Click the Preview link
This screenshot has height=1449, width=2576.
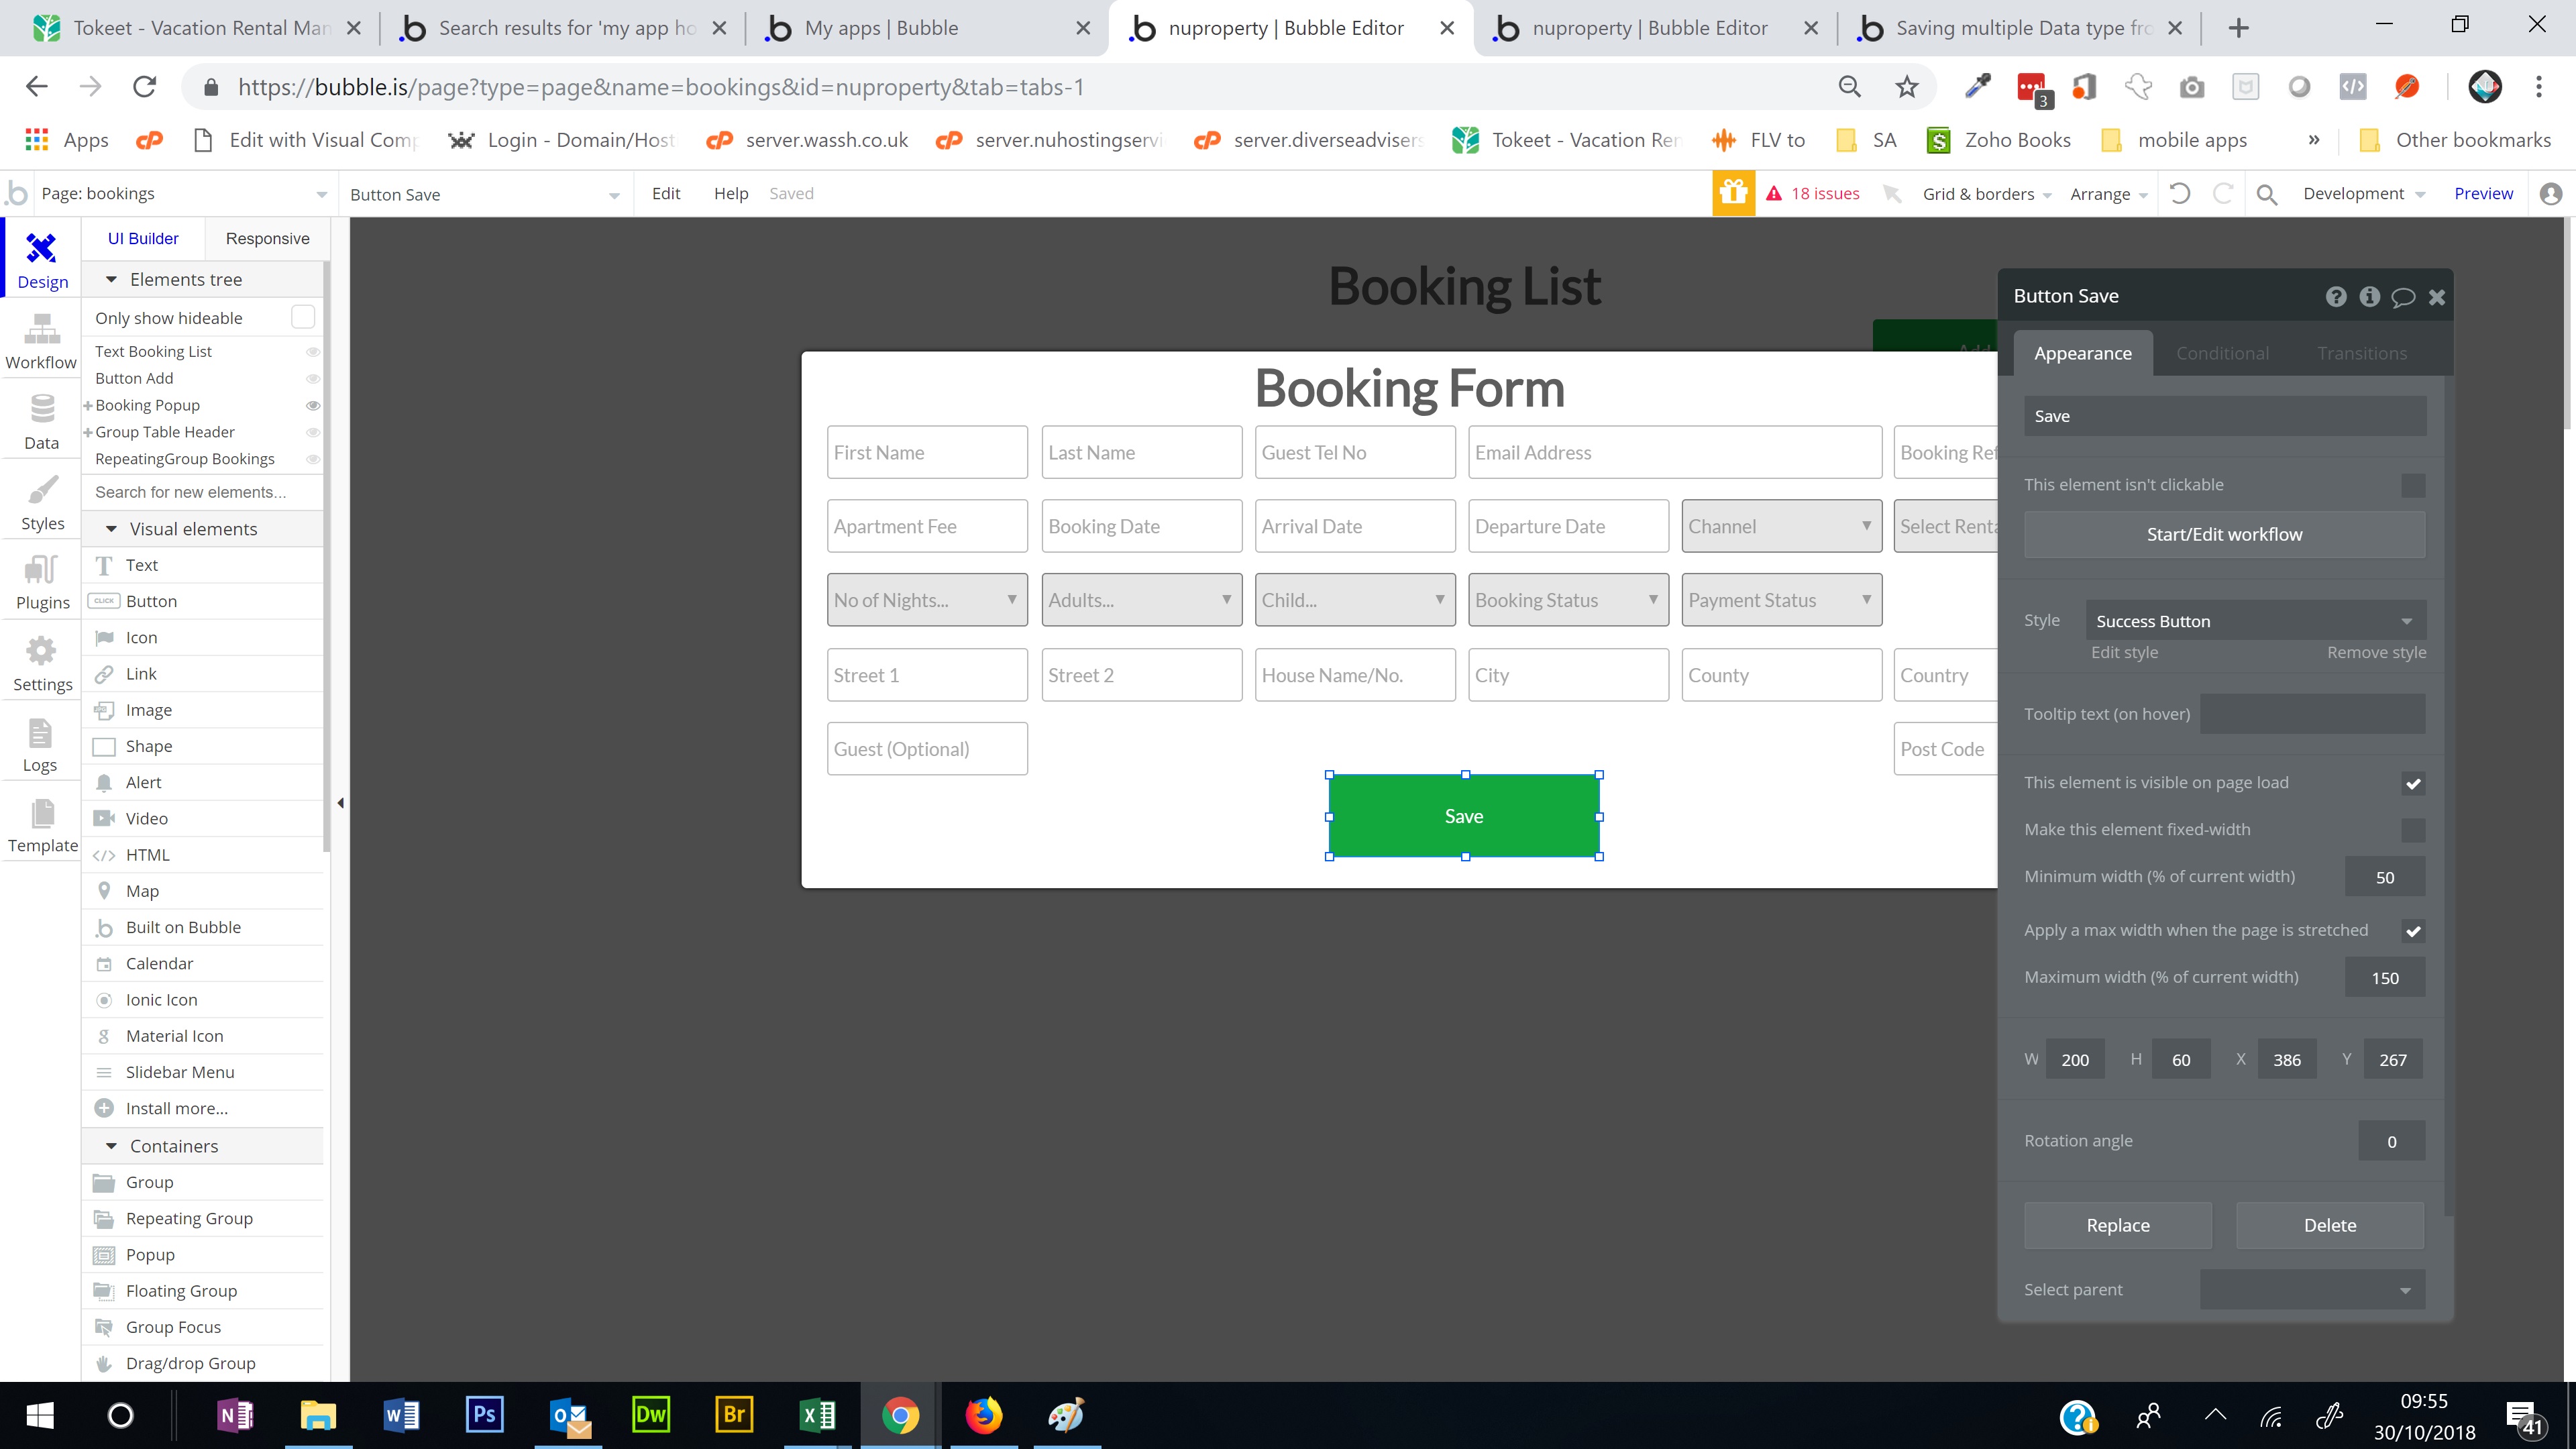click(2483, 193)
